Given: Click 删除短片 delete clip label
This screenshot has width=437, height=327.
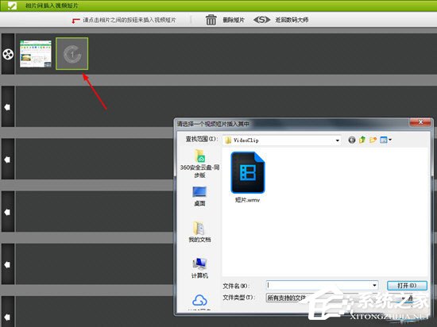Looking at the screenshot, I should point(234,20).
